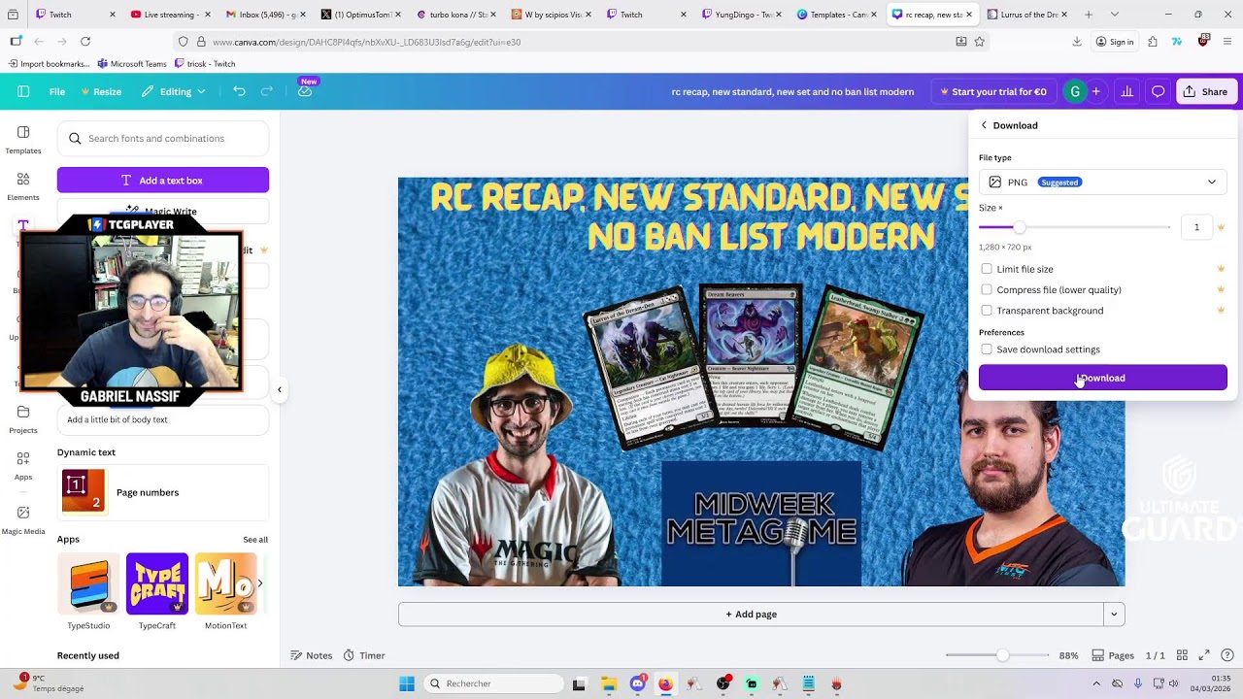
Task: Enter fullscreen present mode icon
Action: (x=1204, y=655)
